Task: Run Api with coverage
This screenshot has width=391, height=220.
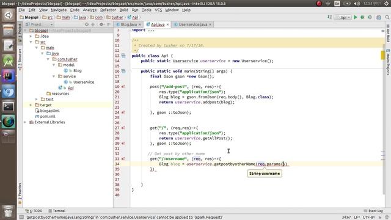Action: [370, 17]
